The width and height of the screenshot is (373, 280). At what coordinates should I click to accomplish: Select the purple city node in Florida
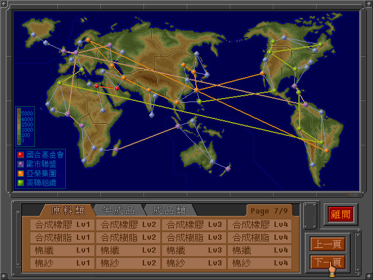294,86
